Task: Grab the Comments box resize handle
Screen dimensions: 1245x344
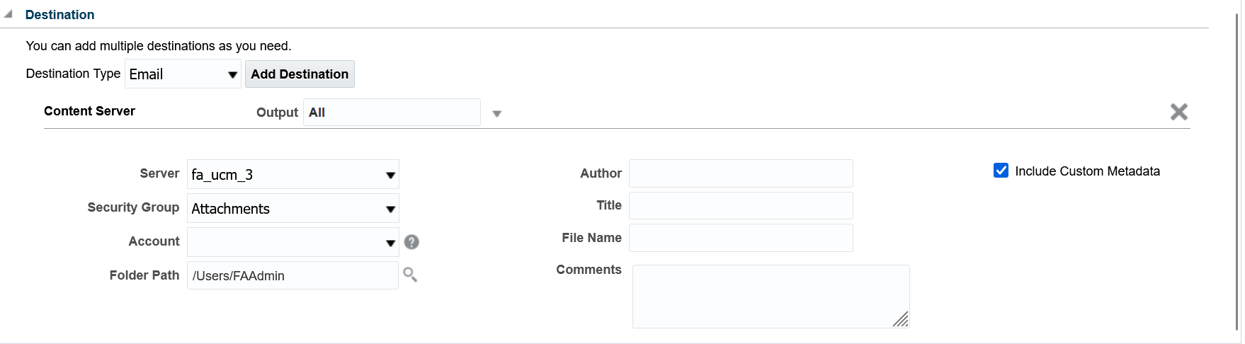Action: (901, 319)
